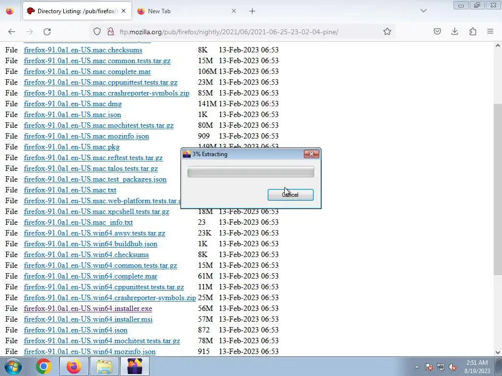Close the Directory Listing tab
502x376 pixels.
(124, 11)
